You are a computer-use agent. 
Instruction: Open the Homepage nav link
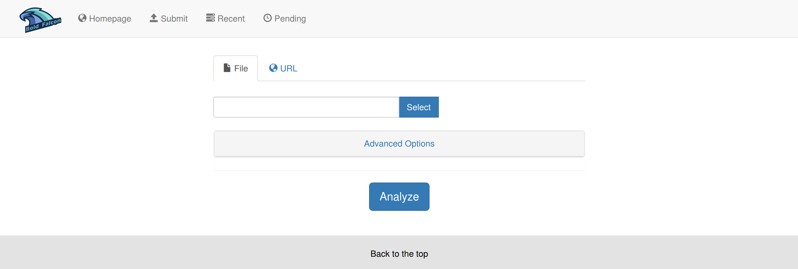[110, 19]
